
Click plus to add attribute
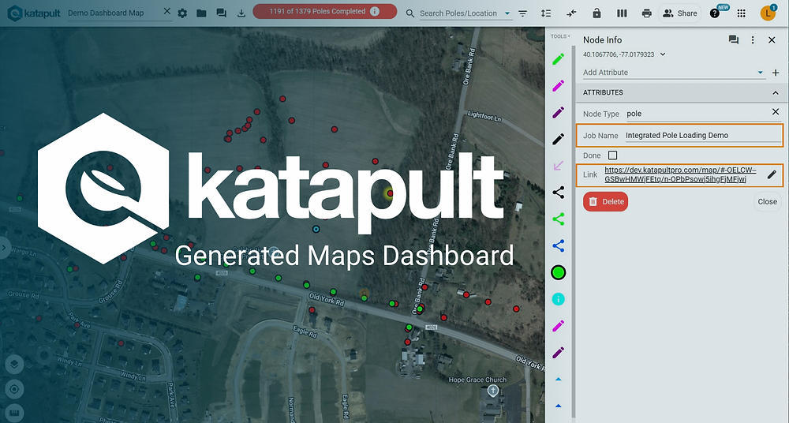(x=776, y=73)
